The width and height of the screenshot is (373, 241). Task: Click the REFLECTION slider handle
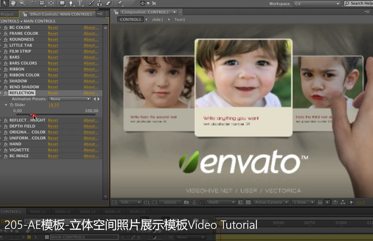click(x=31, y=115)
